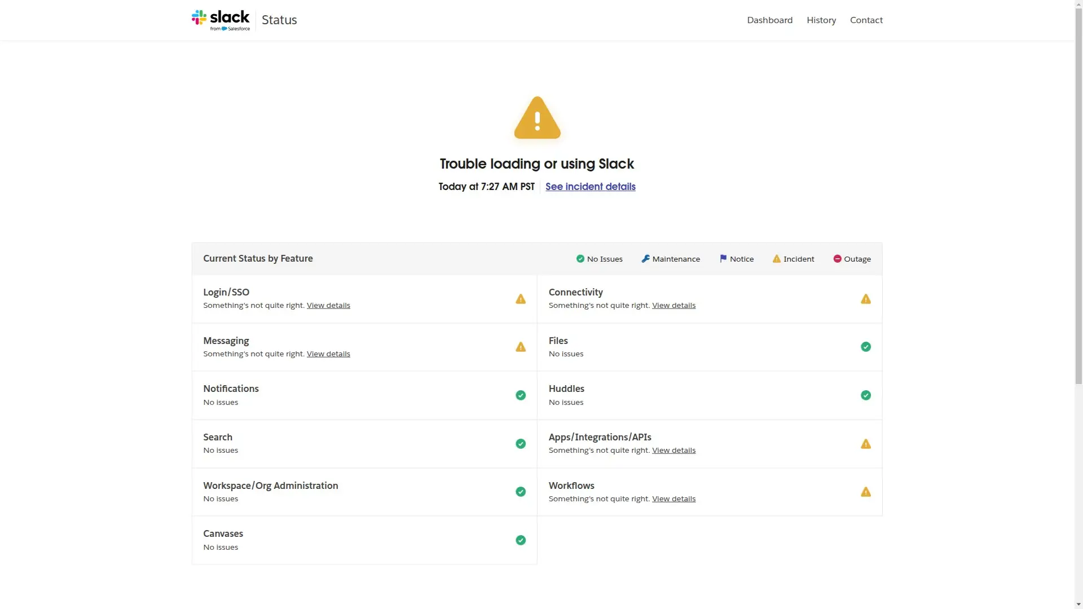Click the 'No Issues' legend label
This screenshot has height=609, width=1083.
[605, 259]
